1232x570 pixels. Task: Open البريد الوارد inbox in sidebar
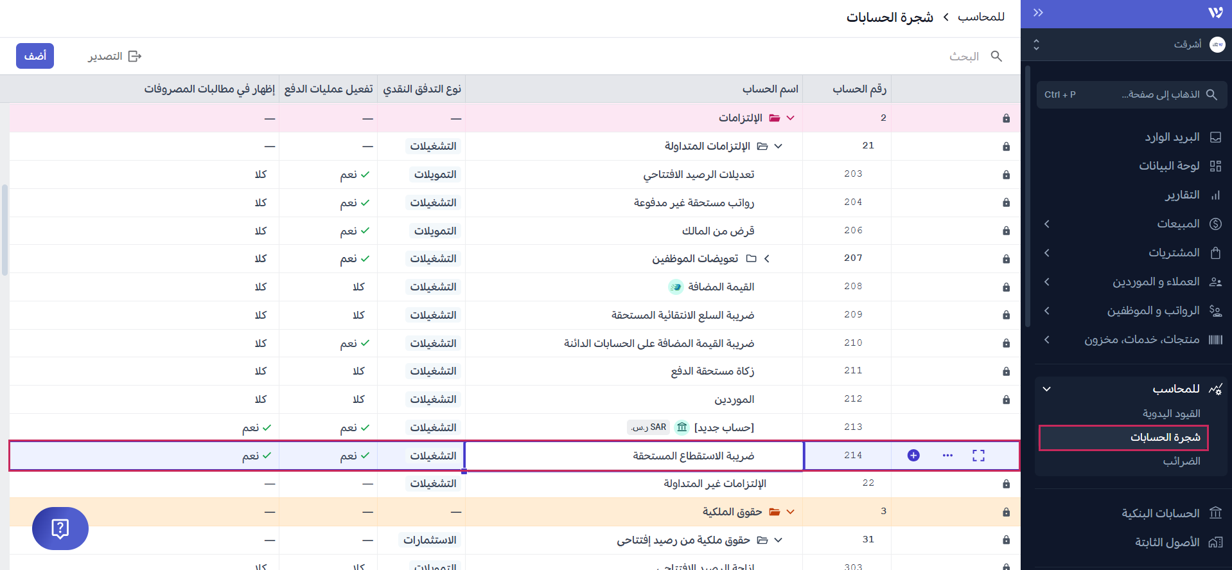pos(1172,138)
